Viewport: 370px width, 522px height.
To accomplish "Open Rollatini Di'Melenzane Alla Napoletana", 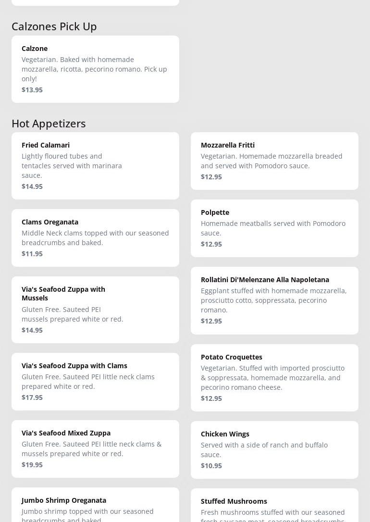I will (274, 300).
